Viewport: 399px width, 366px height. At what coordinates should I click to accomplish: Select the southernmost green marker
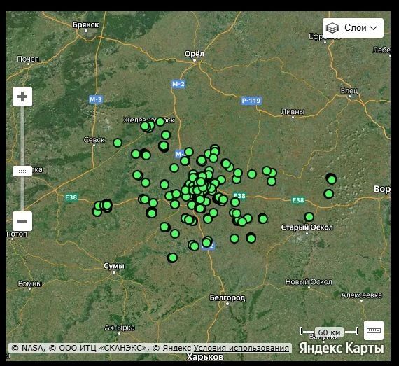[172, 258]
